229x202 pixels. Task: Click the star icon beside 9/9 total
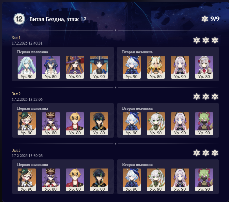pyautogui.click(x=205, y=19)
